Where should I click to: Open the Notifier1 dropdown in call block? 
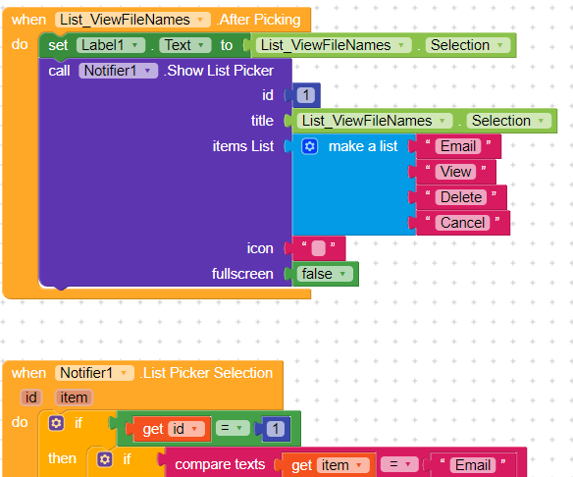pos(118,71)
